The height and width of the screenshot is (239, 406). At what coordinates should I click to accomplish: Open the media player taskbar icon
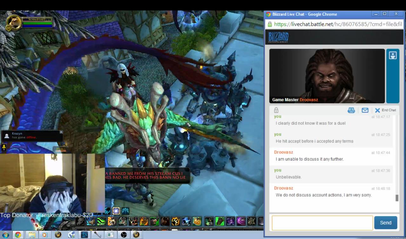click(44, 235)
